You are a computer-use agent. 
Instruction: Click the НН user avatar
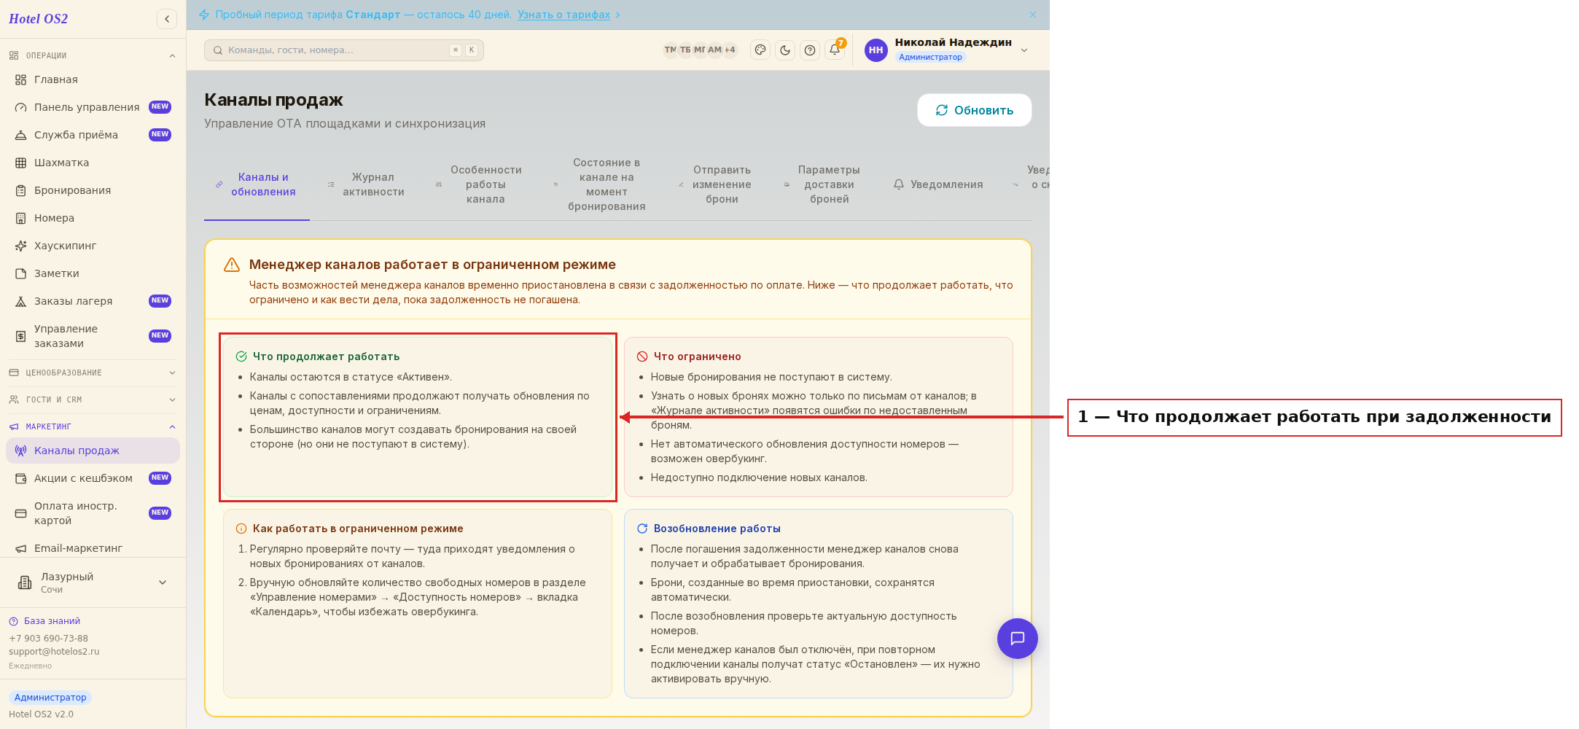tap(876, 50)
